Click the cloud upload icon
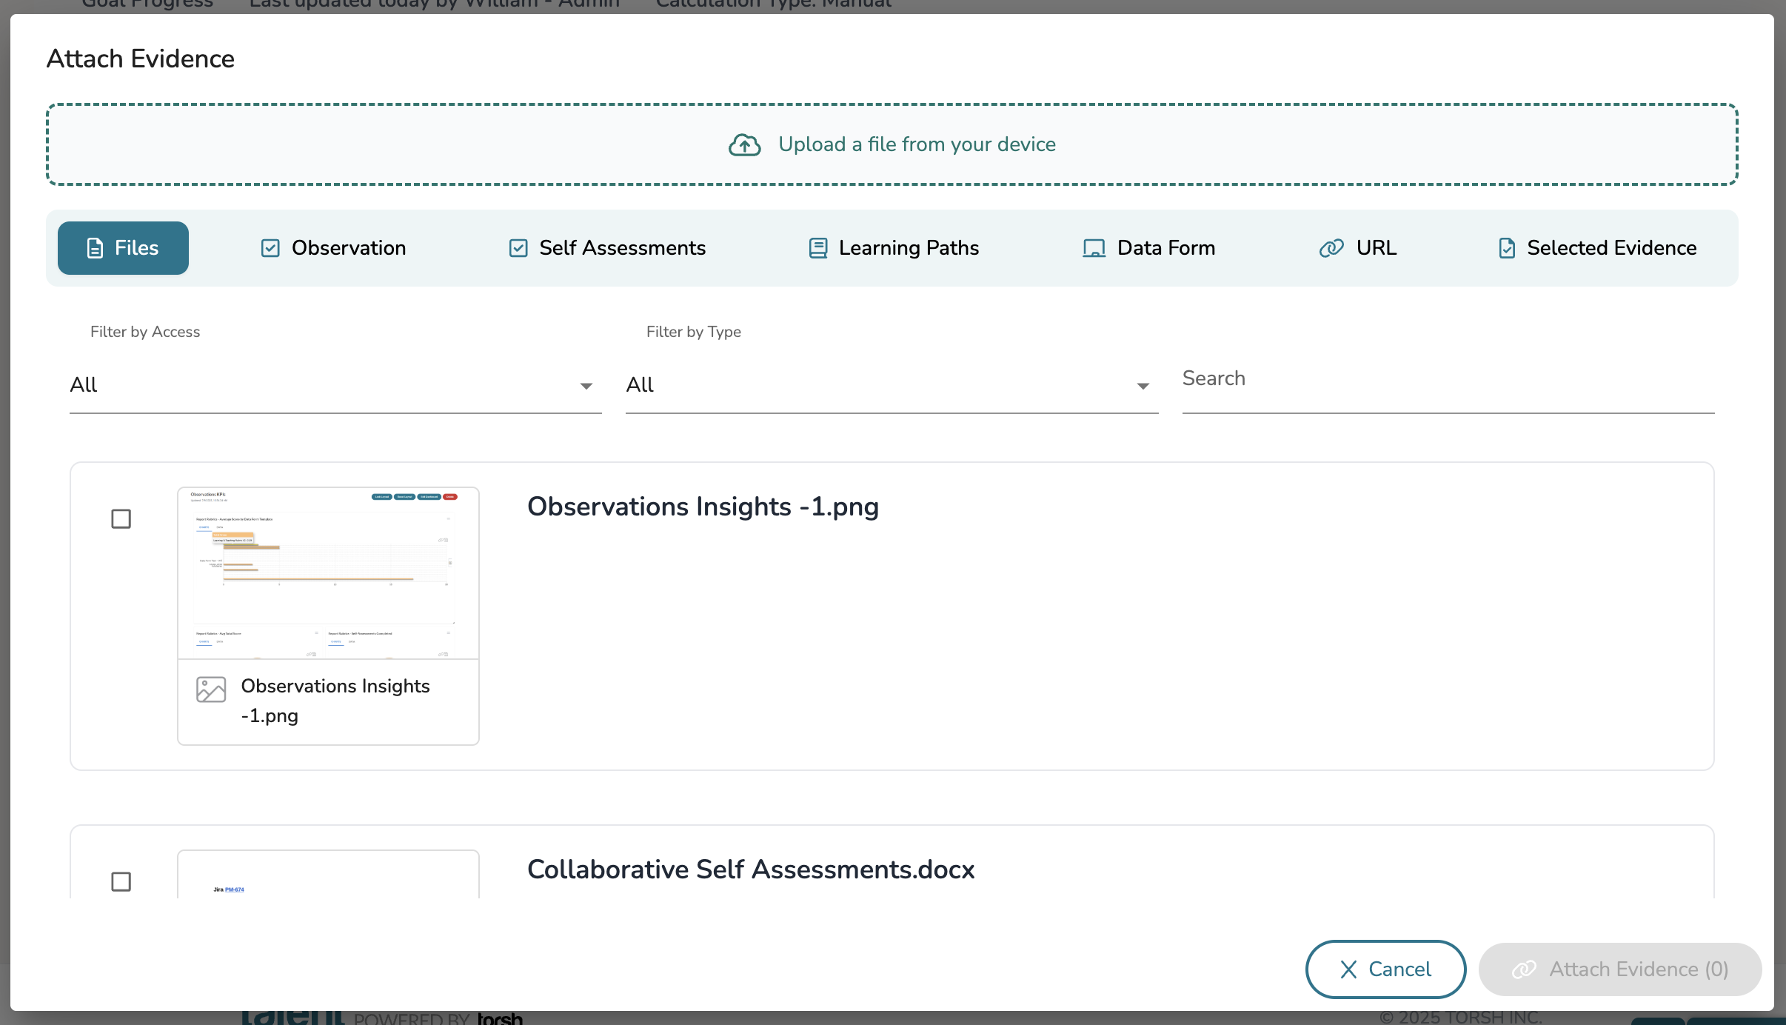1786x1025 pixels. coord(744,145)
